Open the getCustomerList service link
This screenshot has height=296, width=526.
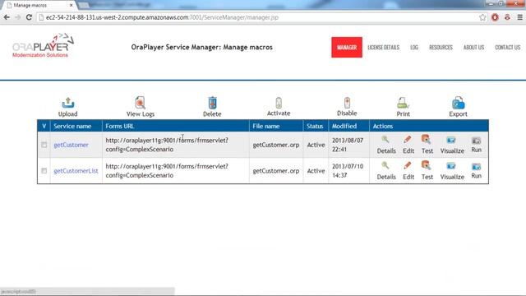76,170
